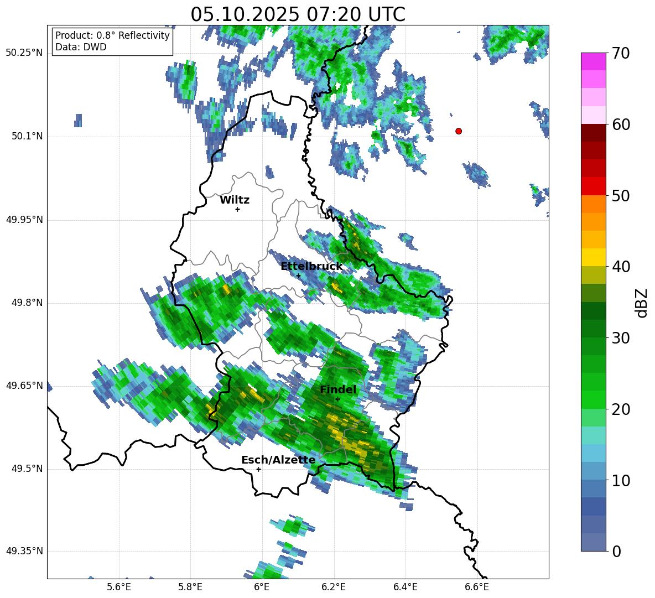655x598 pixels.
Task: Click the 'Data: DWD' label
Action: coord(81,47)
